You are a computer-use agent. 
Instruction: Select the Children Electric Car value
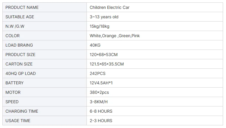[x=109, y=7]
